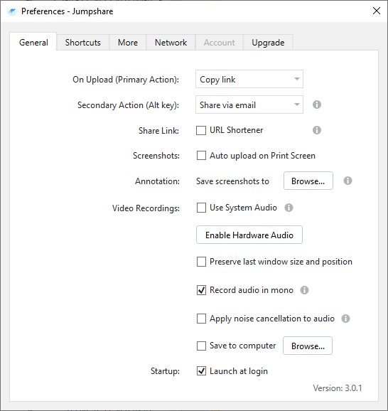Click info icon beside Record audio in mono
The width and height of the screenshot is (388, 411).
point(304,290)
